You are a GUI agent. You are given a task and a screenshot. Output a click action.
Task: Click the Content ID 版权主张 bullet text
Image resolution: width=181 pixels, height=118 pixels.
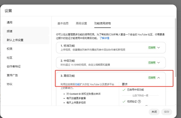click(x=84, y=94)
